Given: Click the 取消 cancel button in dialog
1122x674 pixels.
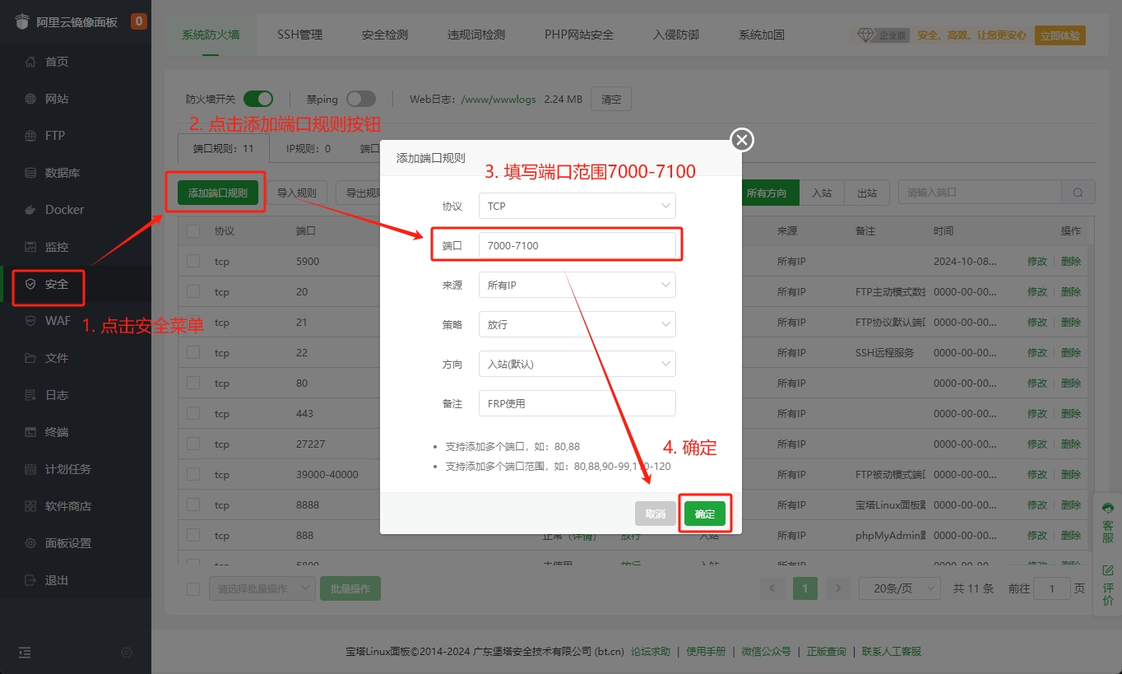Looking at the screenshot, I should [x=655, y=514].
